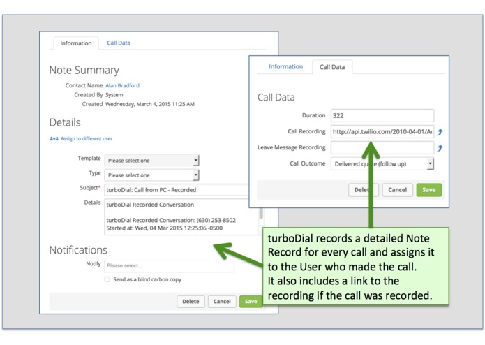Click the Subject field
The width and height of the screenshot is (485, 345).
point(177,190)
